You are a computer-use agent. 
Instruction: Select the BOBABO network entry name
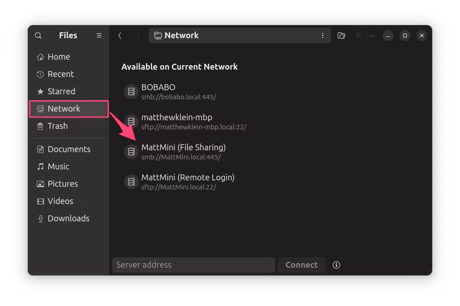point(159,87)
